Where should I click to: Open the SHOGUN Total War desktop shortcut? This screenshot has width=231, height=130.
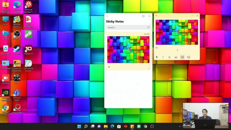point(29,7)
